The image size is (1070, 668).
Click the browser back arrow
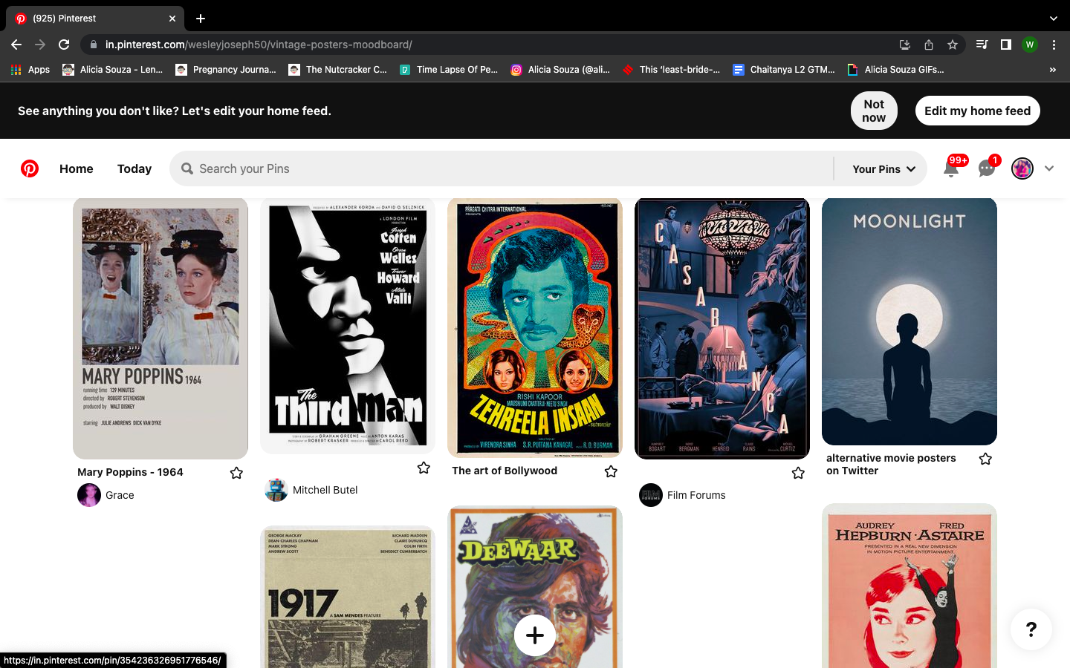pyautogui.click(x=16, y=45)
